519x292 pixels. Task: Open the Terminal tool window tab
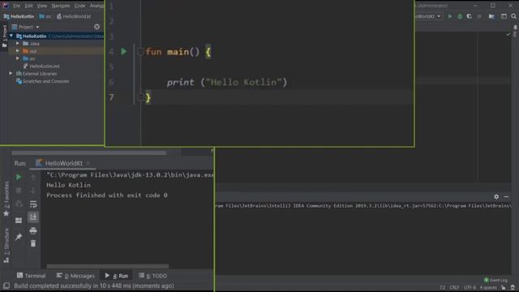click(31, 276)
